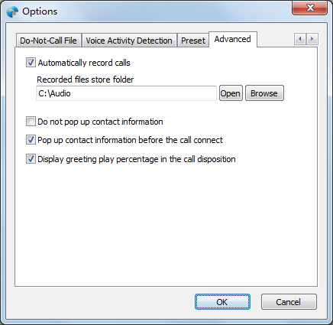Toggle Display greeting play percentage option
The height and width of the screenshot is (325, 333).
pos(31,159)
